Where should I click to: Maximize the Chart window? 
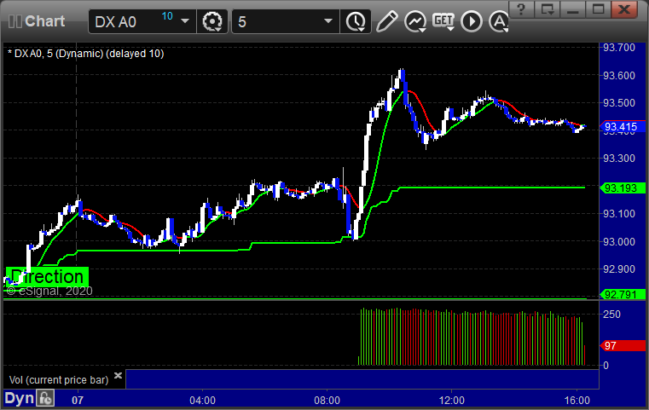598,9
